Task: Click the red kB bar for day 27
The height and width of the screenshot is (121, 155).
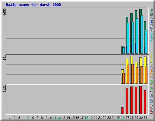Action: point(127,101)
